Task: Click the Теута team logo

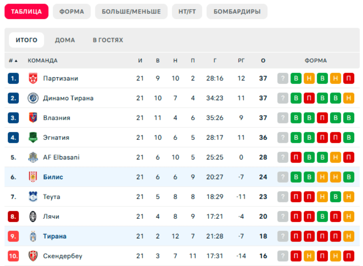Action: click(33, 197)
